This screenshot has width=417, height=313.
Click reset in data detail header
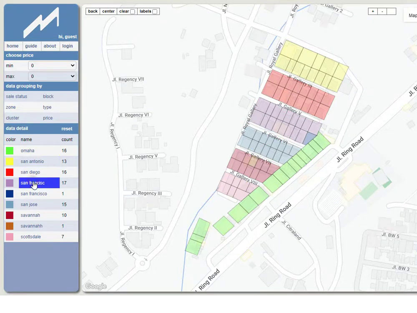click(x=67, y=129)
